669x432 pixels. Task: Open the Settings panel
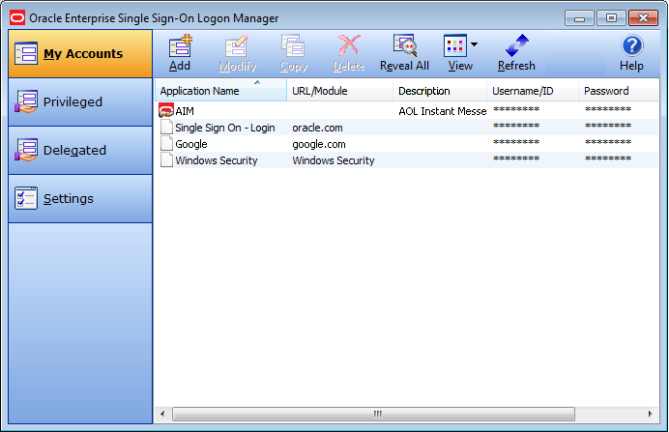(80, 198)
